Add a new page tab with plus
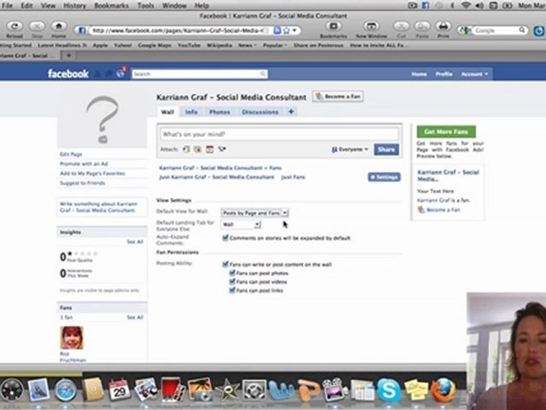The width and height of the screenshot is (546, 410). (291, 112)
